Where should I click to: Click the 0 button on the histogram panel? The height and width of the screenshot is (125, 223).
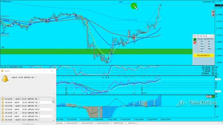(208, 97)
